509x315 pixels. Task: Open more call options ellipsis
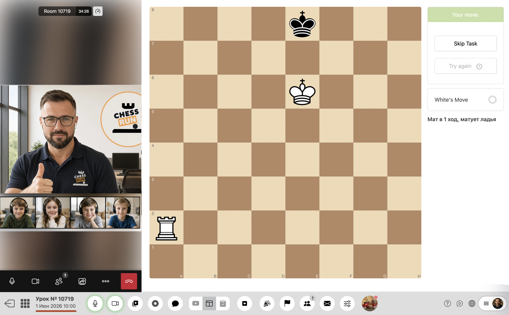pyautogui.click(x=106, y=281)
